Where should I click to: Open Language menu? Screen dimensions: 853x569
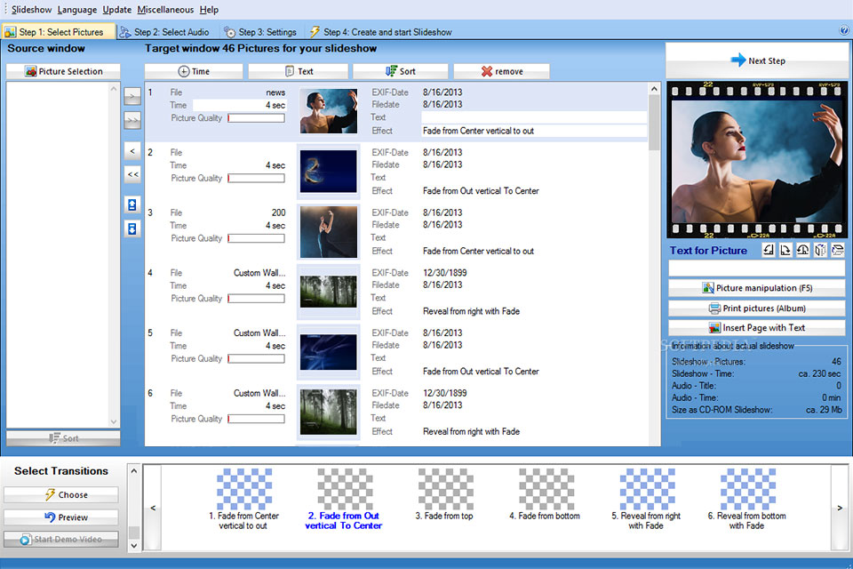click(76, 10)
